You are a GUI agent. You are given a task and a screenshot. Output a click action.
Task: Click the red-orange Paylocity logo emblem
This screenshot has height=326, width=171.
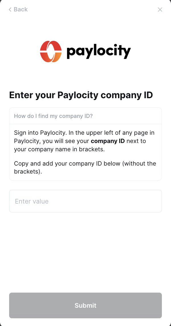(51, 51)
